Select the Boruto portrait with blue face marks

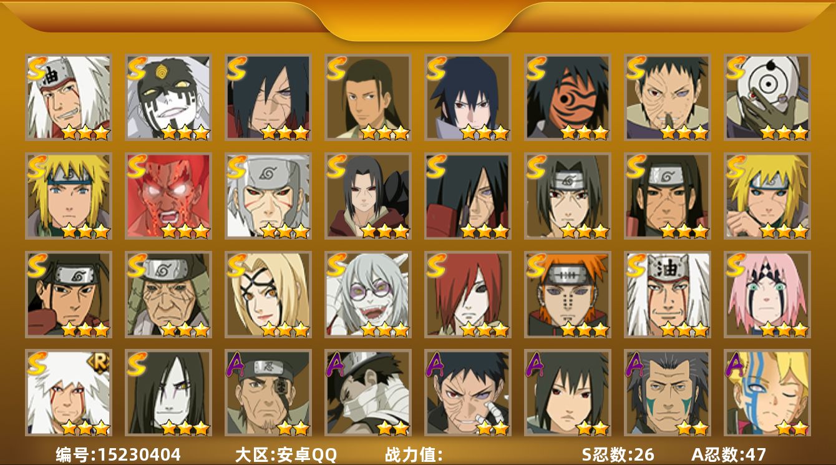767,393
